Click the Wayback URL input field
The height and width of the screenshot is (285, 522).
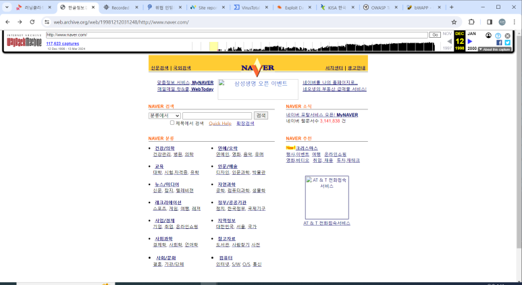tap(237, 34)
